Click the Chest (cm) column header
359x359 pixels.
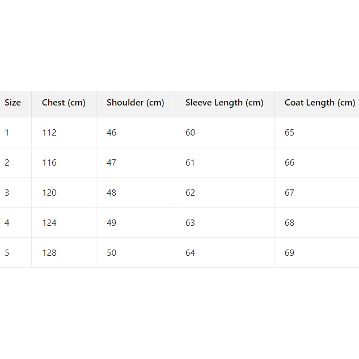pos(64,103)
